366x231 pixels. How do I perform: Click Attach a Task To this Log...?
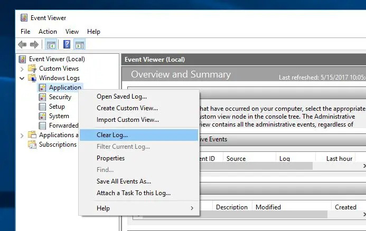[133, 193]
